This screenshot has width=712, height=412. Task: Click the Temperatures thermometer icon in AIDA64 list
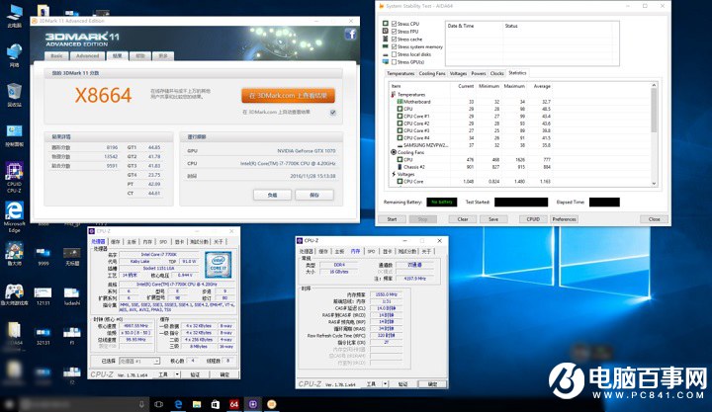pos(394,95)
